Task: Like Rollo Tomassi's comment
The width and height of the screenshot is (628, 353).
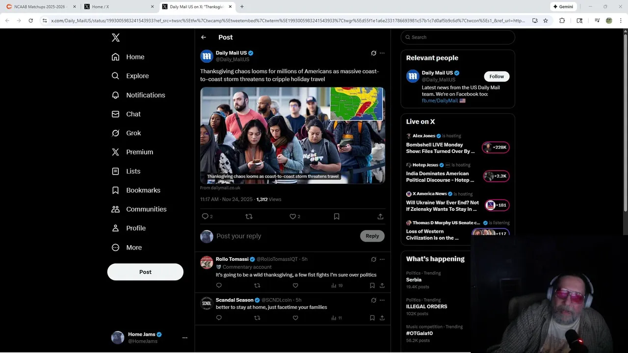Action: [x=295, y=285]
